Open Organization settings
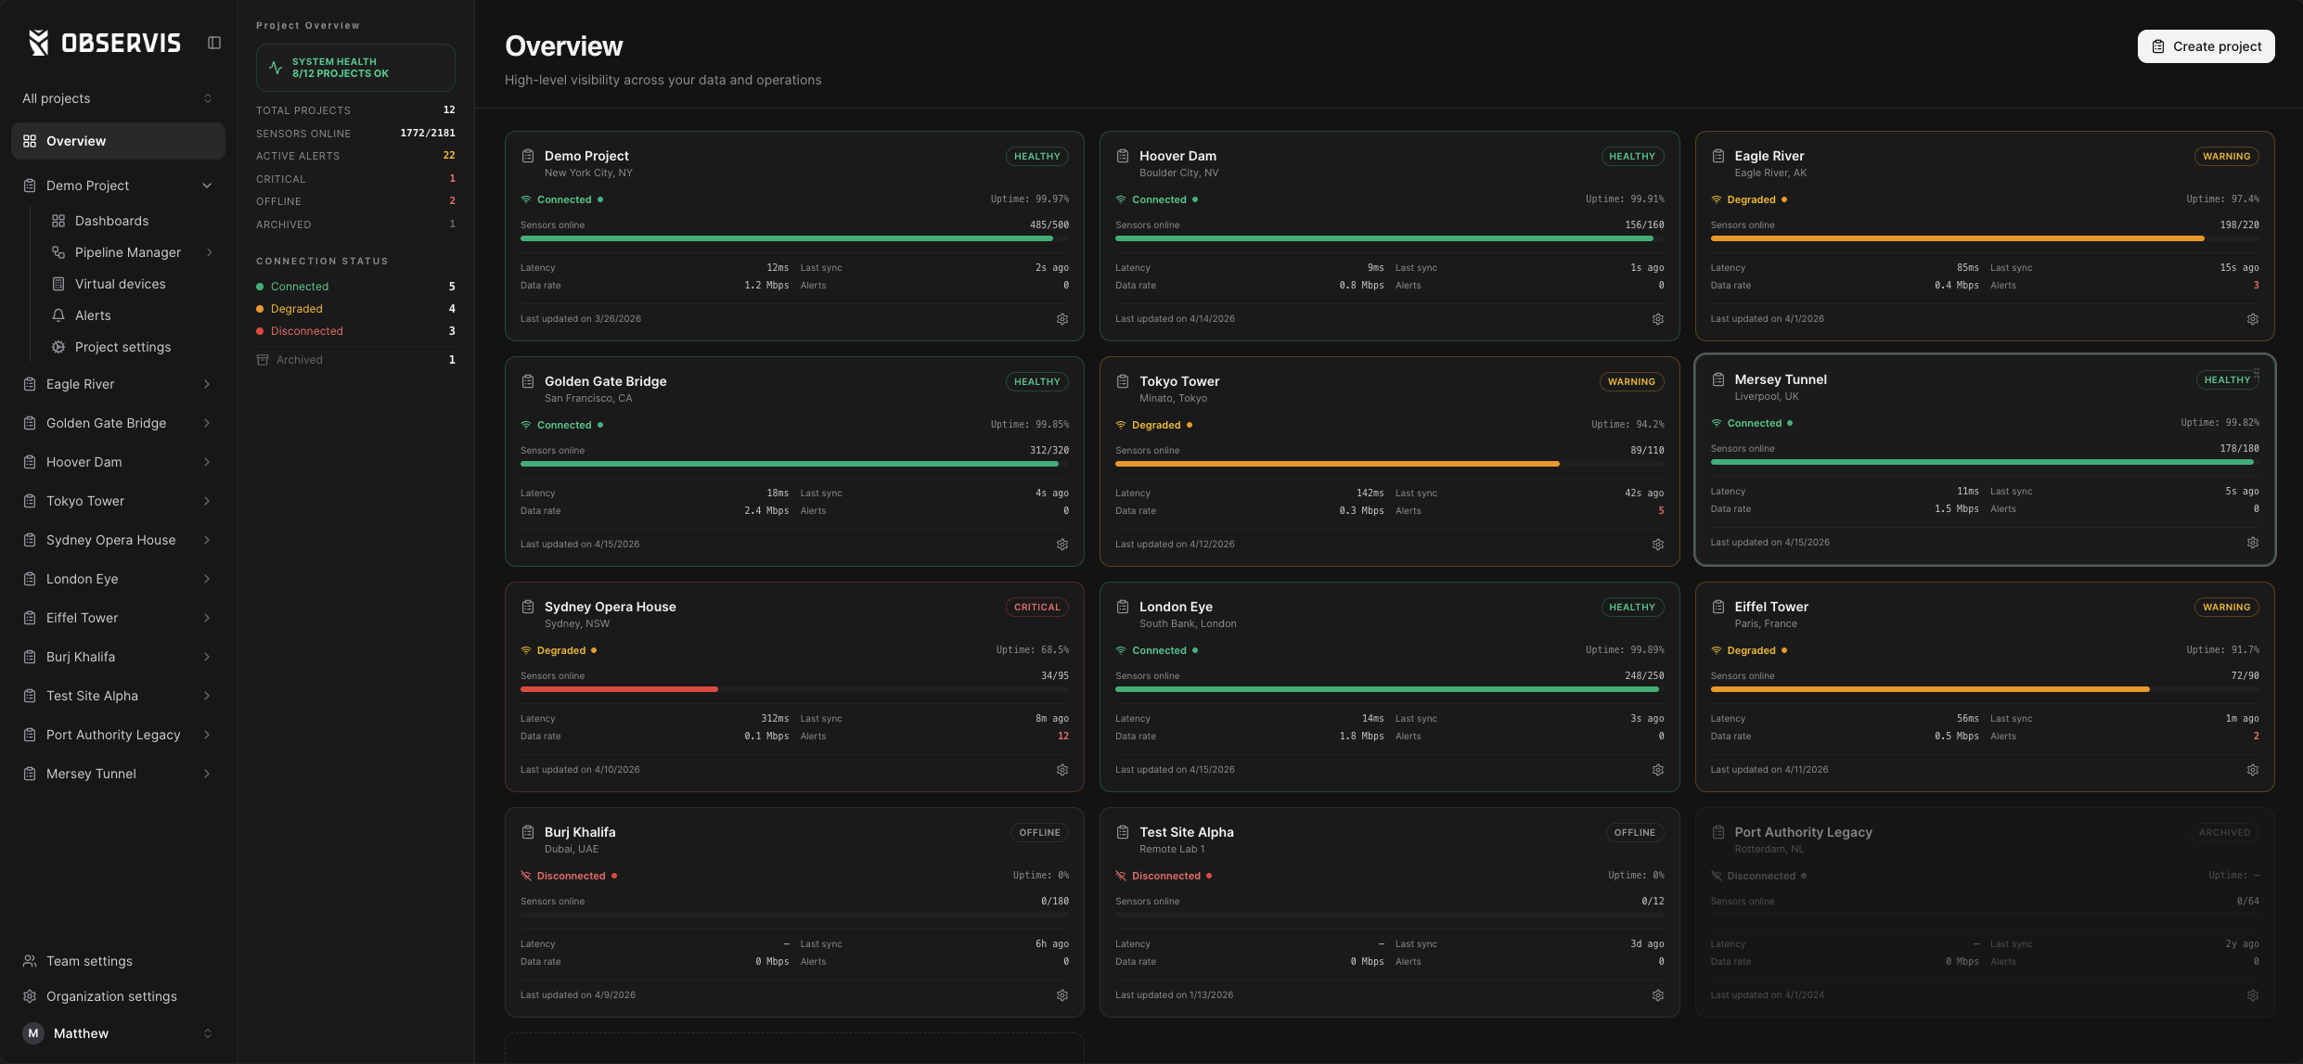 click(x=118, y=996)
